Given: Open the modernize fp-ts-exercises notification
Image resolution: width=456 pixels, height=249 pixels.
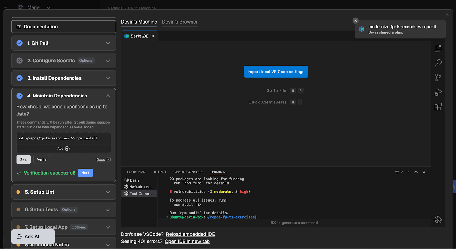Looking at the screenshot, I should (400, 29).
